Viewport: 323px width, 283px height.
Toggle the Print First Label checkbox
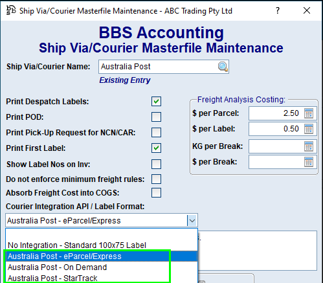point(156,148)
